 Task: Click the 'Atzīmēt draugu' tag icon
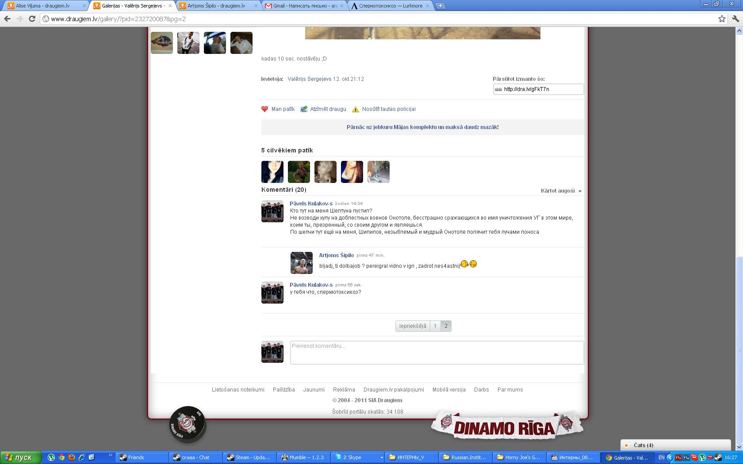click(x=304, y=109)
